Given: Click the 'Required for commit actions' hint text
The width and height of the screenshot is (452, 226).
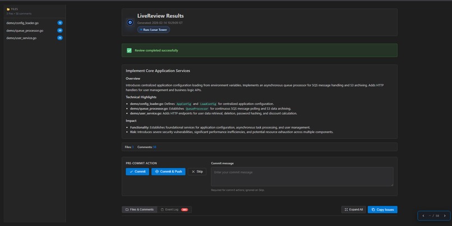Looking at the screenshot, I should pos(238,190).
